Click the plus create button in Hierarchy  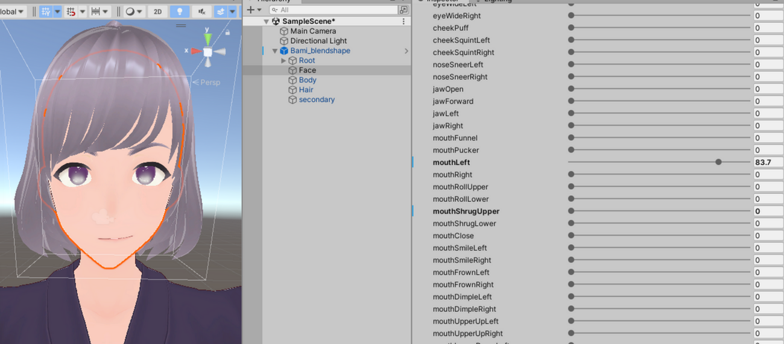pos(251,10)
